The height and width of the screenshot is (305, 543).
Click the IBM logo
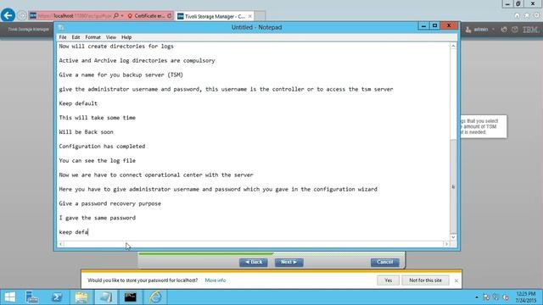coord(530,30)
